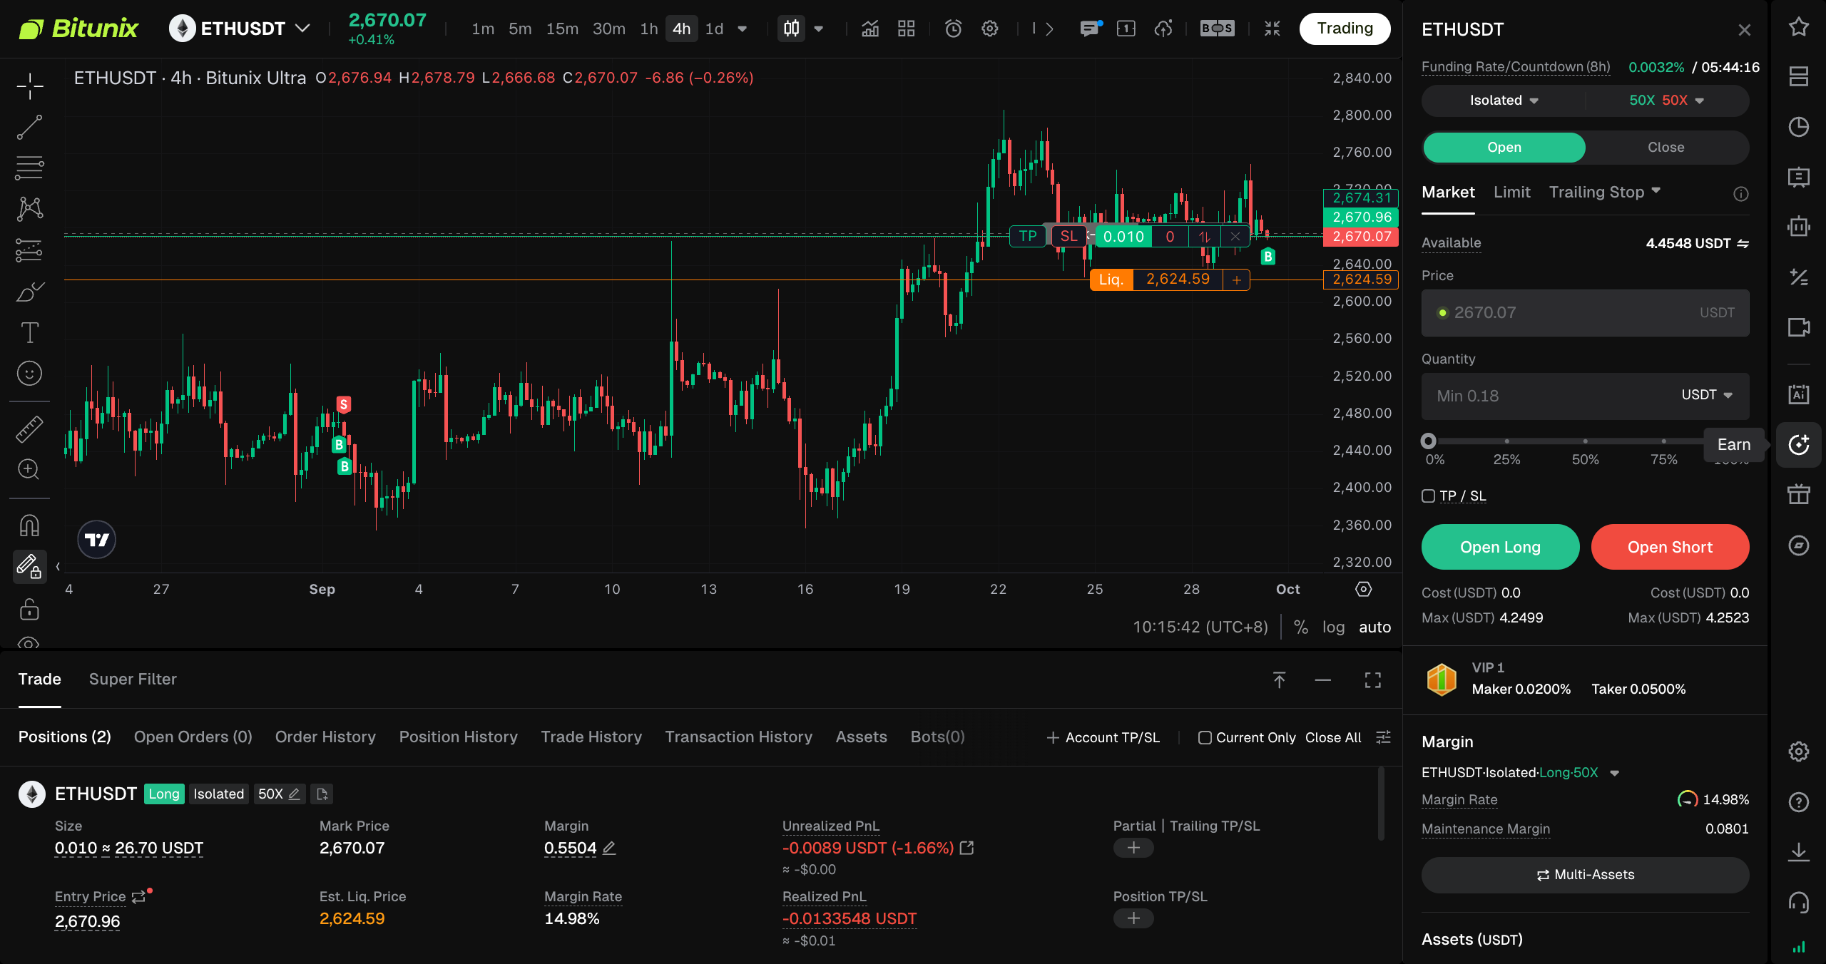Click the Price input field
This screenshot has width=1826, height=964.
pos(1585,313)
